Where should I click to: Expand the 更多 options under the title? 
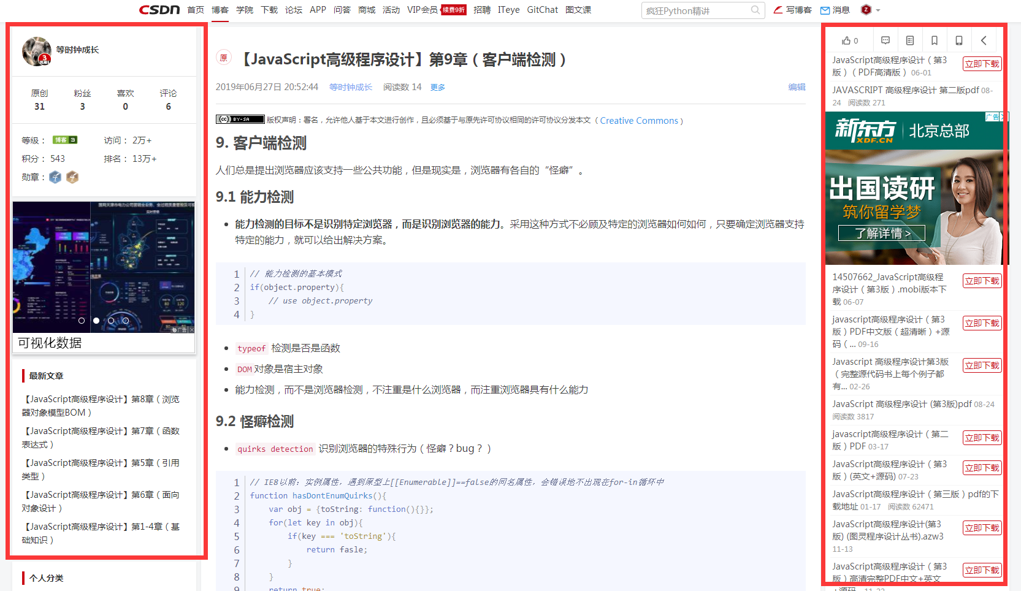(x=438, y=87)
